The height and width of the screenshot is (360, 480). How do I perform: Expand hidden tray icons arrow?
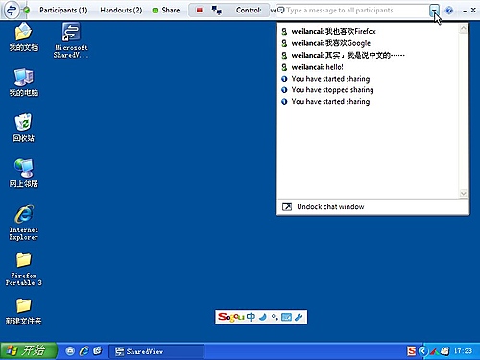[423, 351]
